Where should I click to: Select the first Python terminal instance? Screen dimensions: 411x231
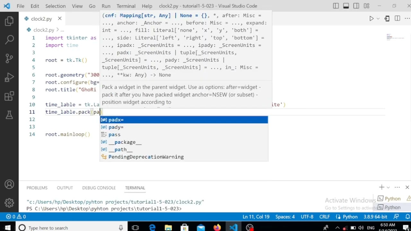(x=392, y=199)
